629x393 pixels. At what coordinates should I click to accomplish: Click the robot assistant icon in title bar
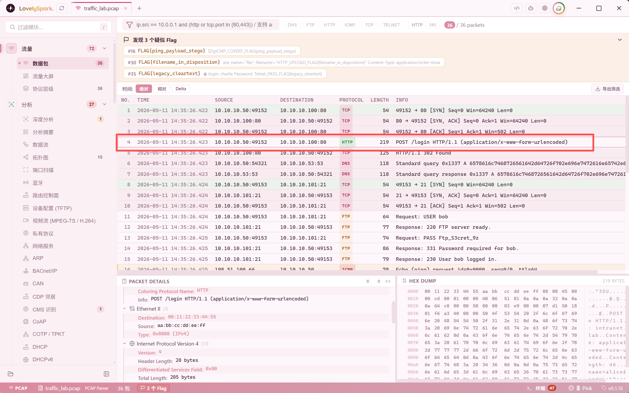click(x=531, y=8)
